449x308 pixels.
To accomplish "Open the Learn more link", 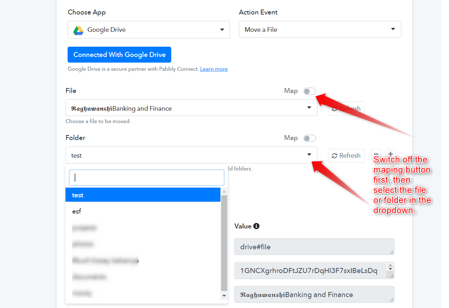I will coord(214,69).
